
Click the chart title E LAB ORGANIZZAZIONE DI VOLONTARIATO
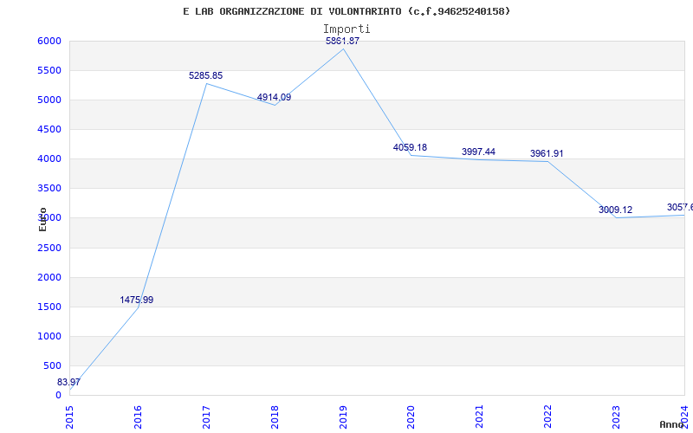pyautogui.click(x=346, y=11)
